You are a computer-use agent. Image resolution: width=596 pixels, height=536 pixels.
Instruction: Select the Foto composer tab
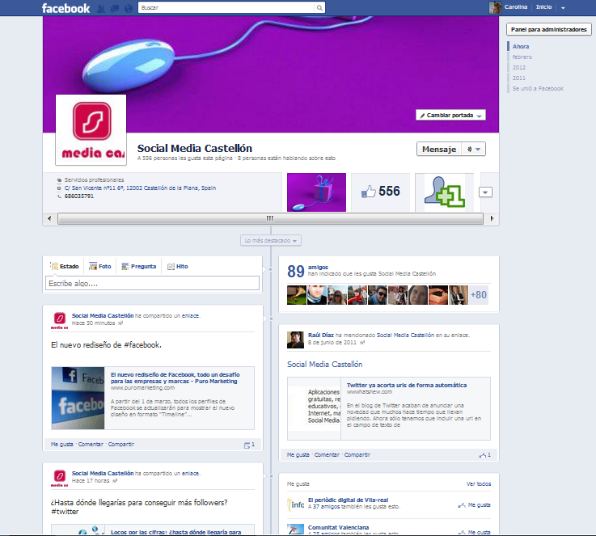click(x=100, y=266)
